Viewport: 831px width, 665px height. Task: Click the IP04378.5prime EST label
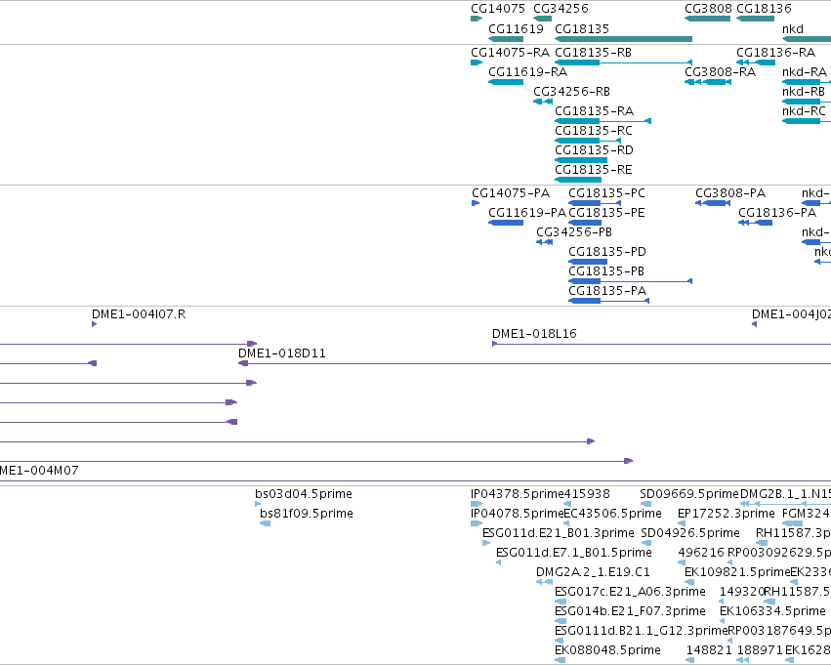(518, 494)
